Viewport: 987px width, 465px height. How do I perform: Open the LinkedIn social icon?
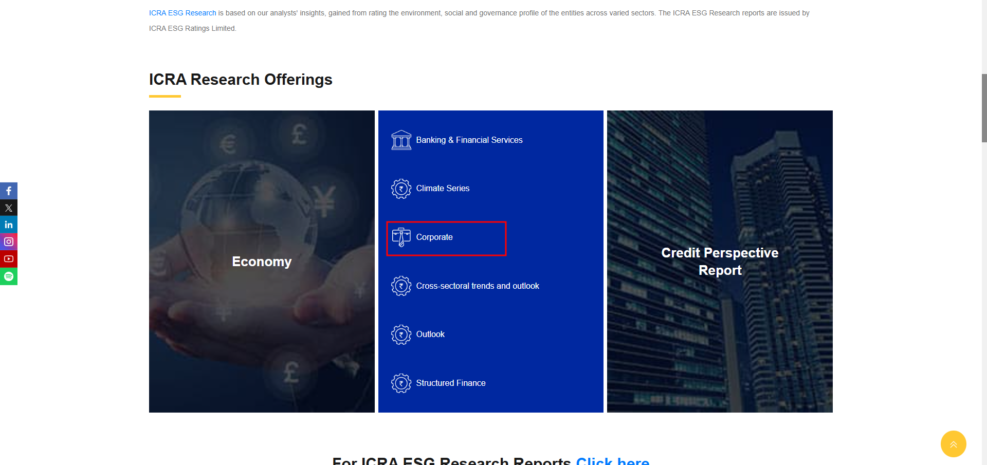pyautogui.click(x=9, y=225)
